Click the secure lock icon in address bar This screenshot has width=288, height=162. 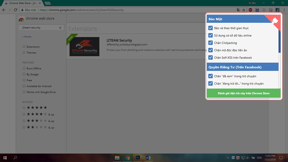coord(22,10)
